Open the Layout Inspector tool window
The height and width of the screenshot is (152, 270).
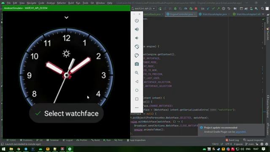[253, 140]
